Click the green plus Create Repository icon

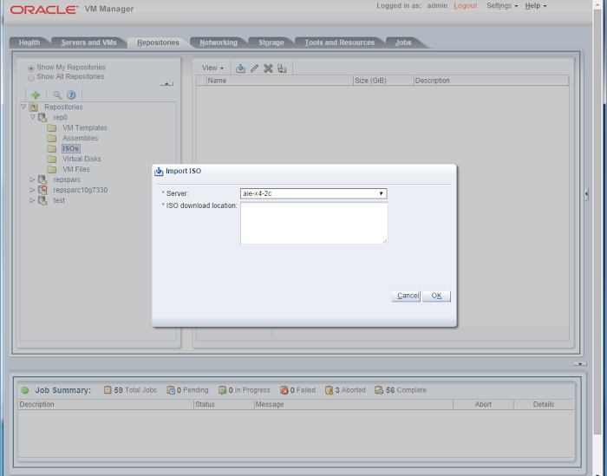36,95
